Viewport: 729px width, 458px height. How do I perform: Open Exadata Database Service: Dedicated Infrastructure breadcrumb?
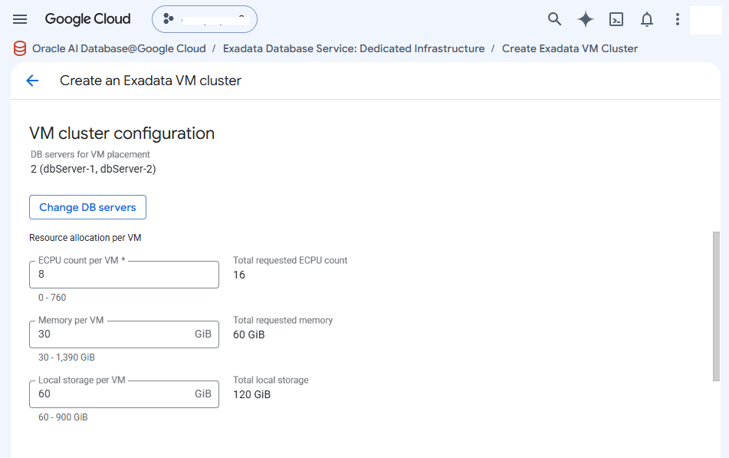click(x=354, y=48)
